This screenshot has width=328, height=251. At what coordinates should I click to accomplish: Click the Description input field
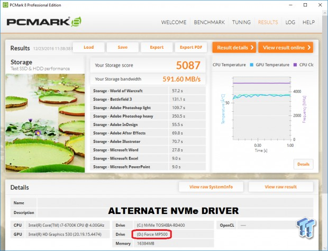coord(175,212)
